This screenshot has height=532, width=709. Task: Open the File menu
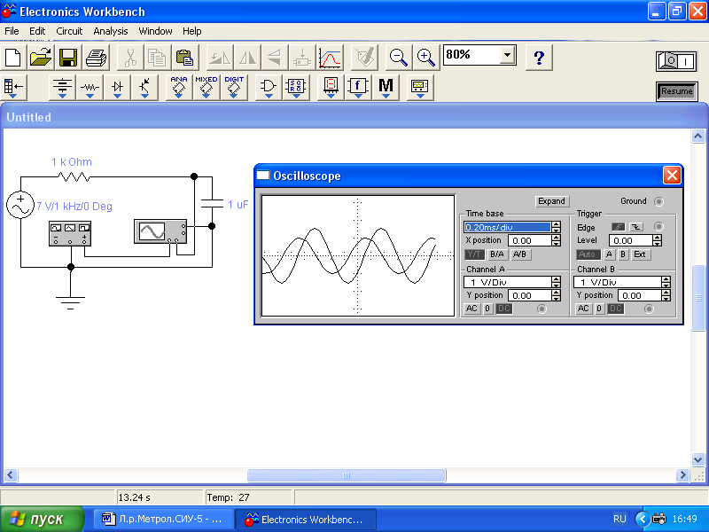(12, 31)
